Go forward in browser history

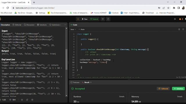[3, 8]
